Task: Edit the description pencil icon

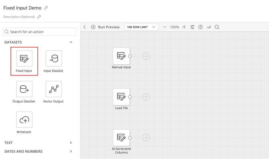Action: pos(39,17)
